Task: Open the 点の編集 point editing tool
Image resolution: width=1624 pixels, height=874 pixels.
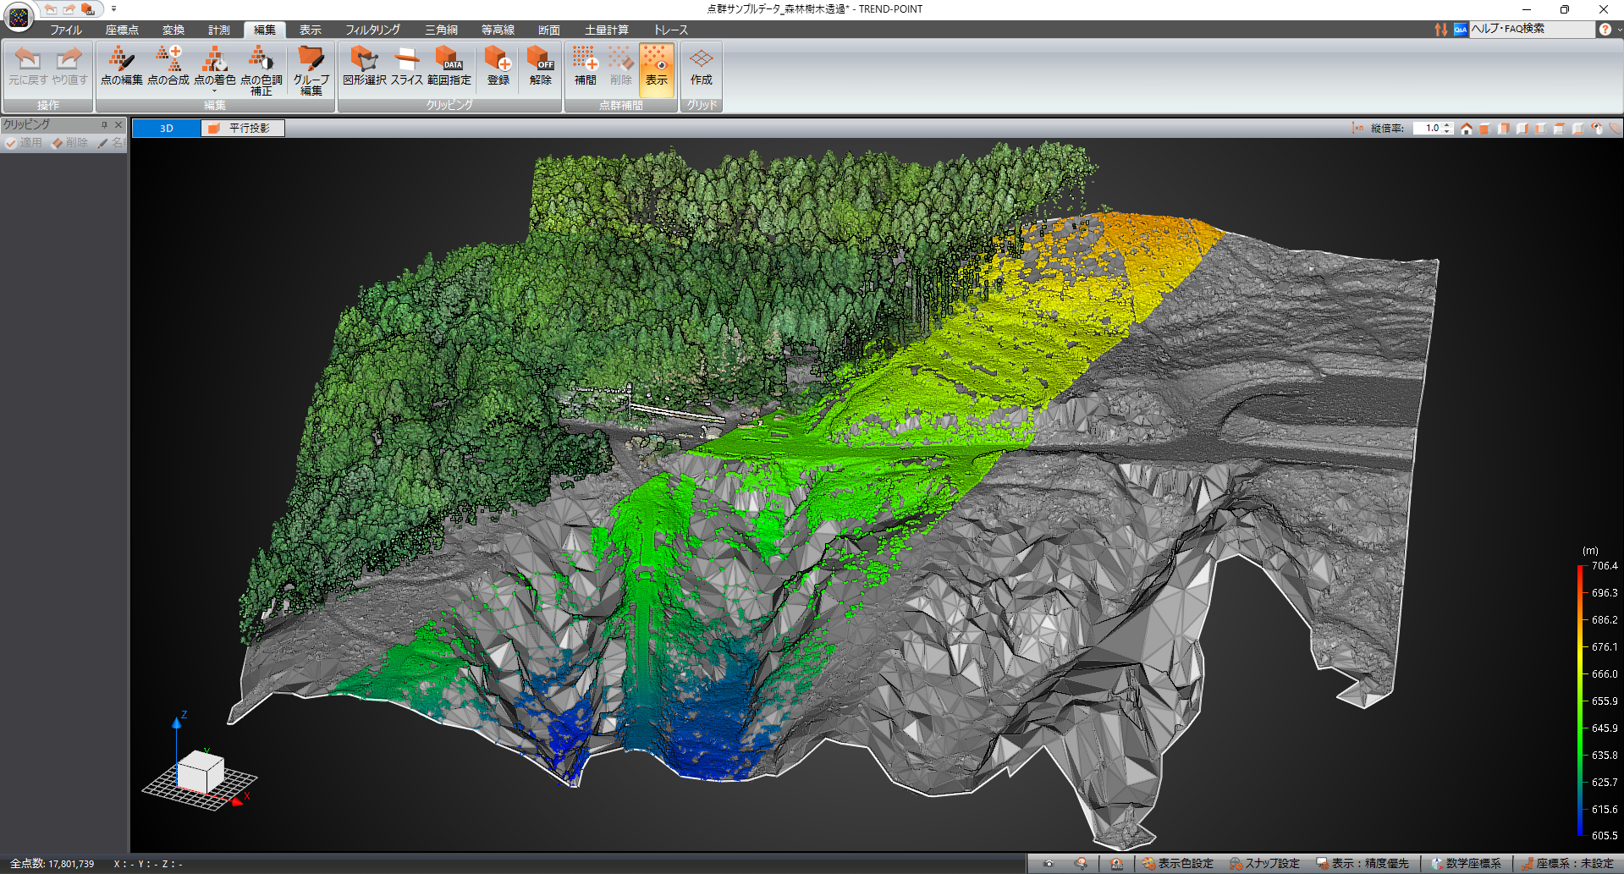Action: [x=121, y=67]
